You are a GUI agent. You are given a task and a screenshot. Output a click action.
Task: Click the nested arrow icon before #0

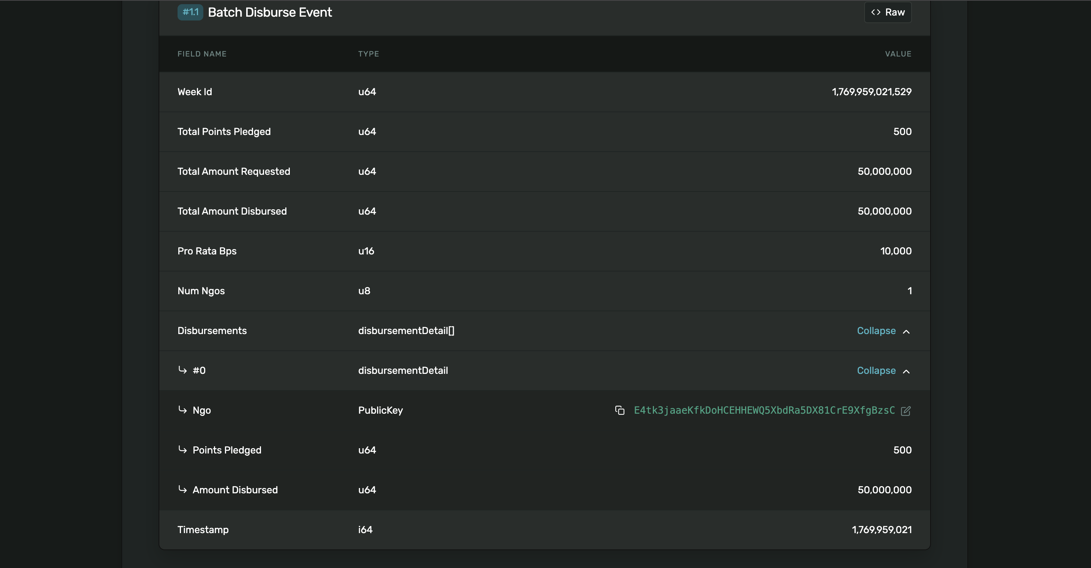click(182, 370)
